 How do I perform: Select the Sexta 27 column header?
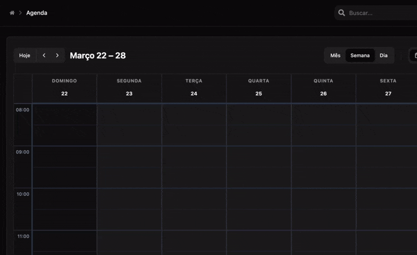coord(387,88)
